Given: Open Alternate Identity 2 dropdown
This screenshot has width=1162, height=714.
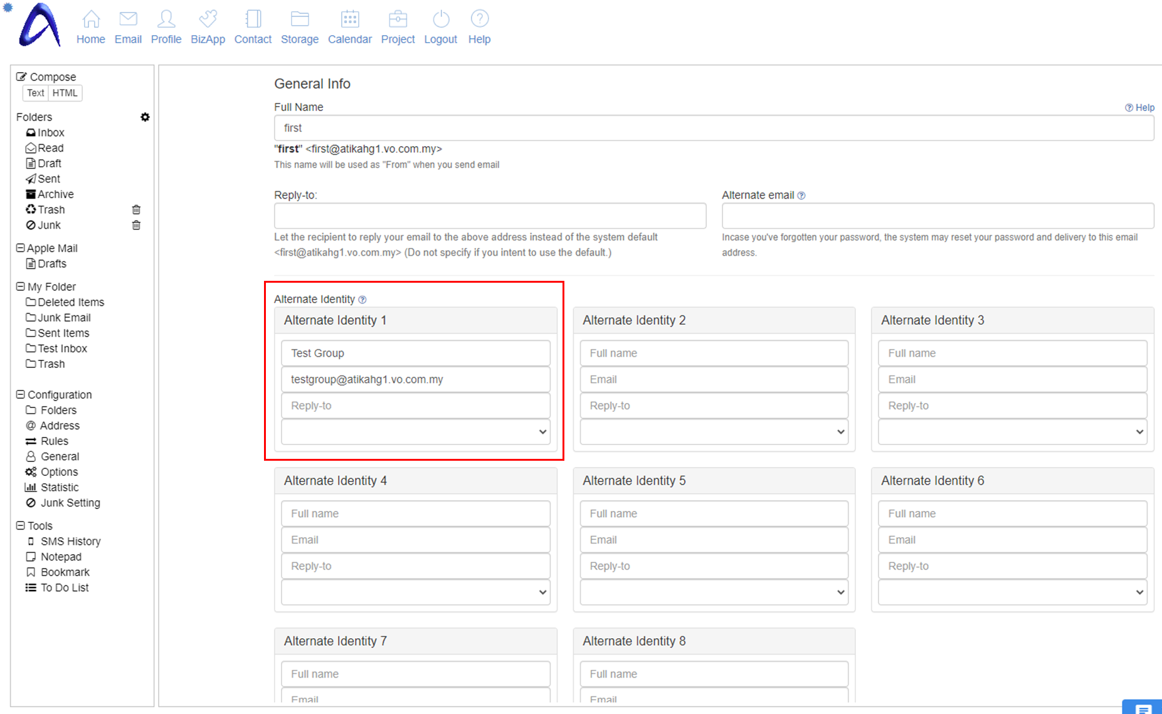Looking at the screenshot, I should (714, 432).
